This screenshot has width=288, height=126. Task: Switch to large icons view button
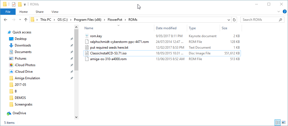pyautogui.click(x=284, y=122)
